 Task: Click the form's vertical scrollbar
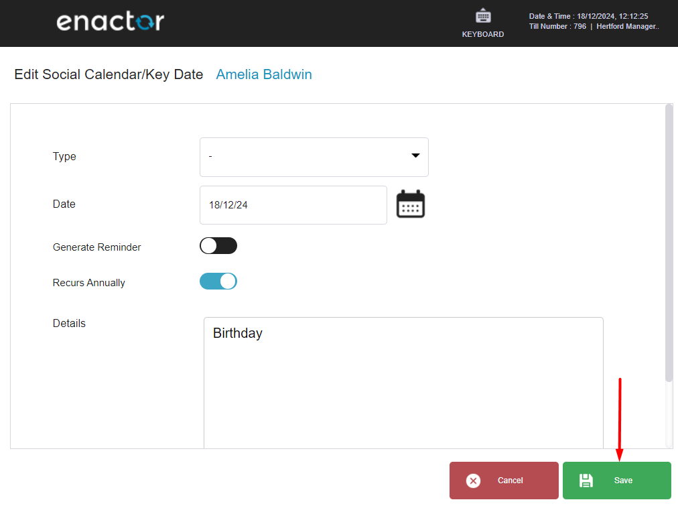coord(669,243)
